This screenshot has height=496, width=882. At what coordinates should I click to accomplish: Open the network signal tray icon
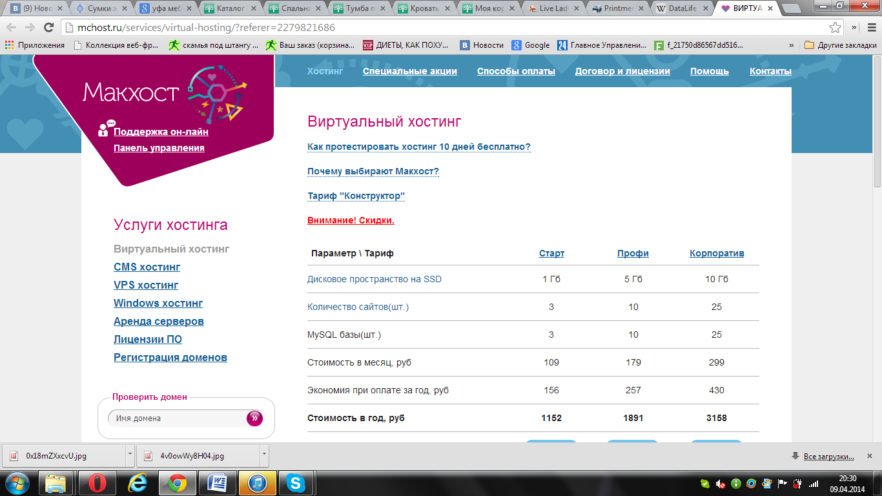pyautogui.click(x=814, y=484)
